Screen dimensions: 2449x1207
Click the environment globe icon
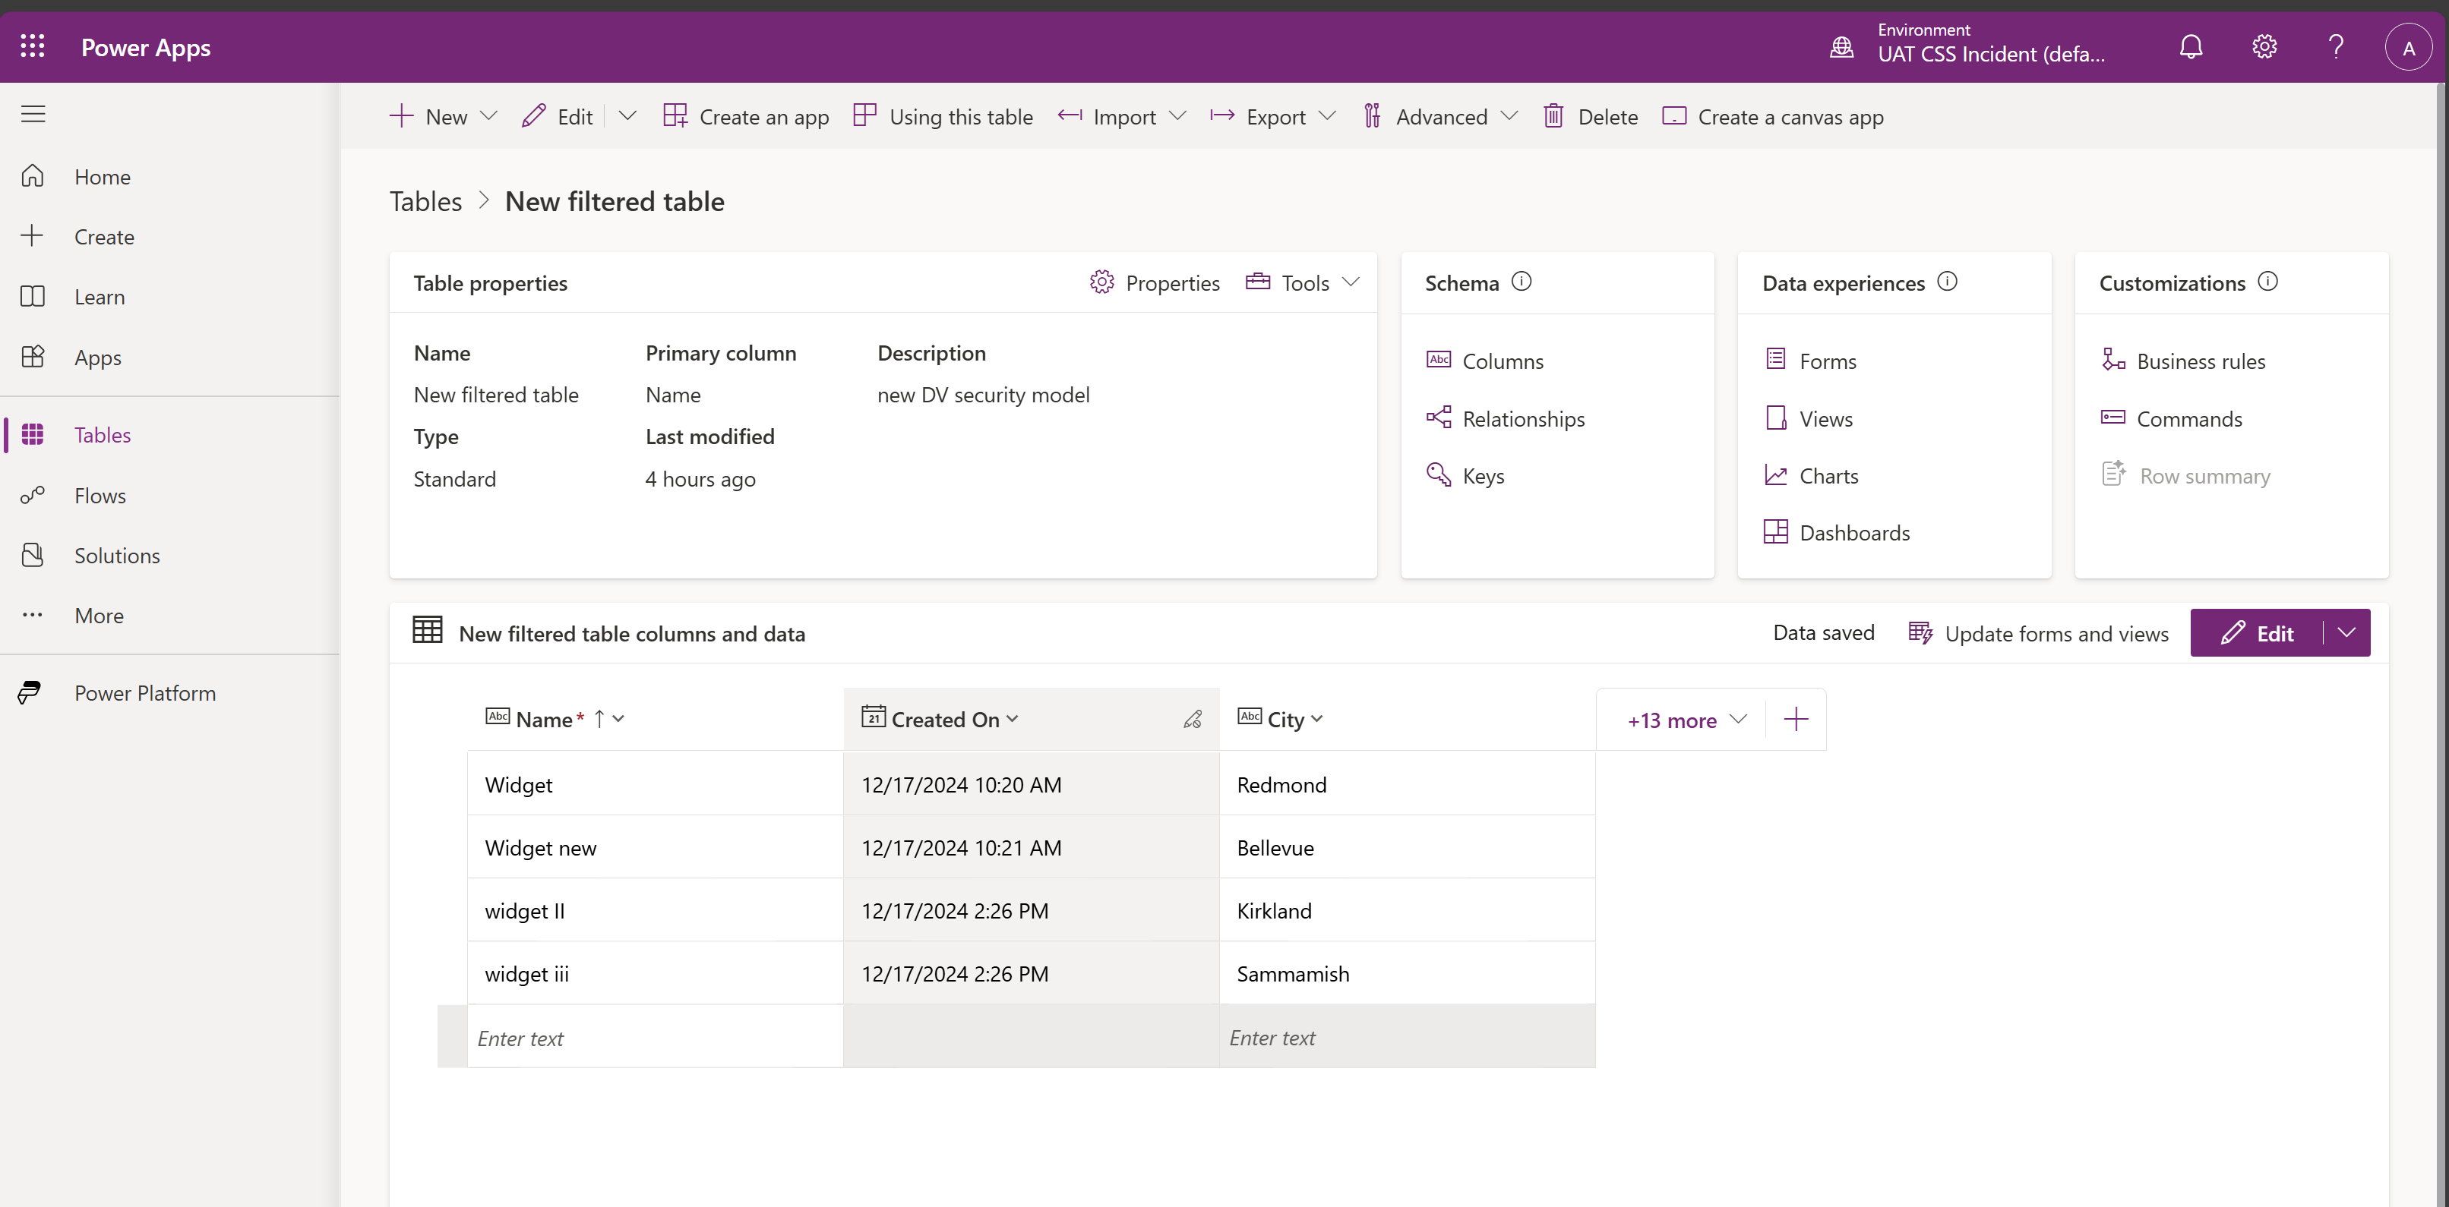click(1841, 46)
